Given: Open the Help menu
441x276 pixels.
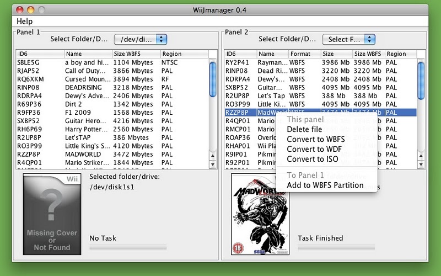Looking at the screenshot, I should [x=25, y=22].
